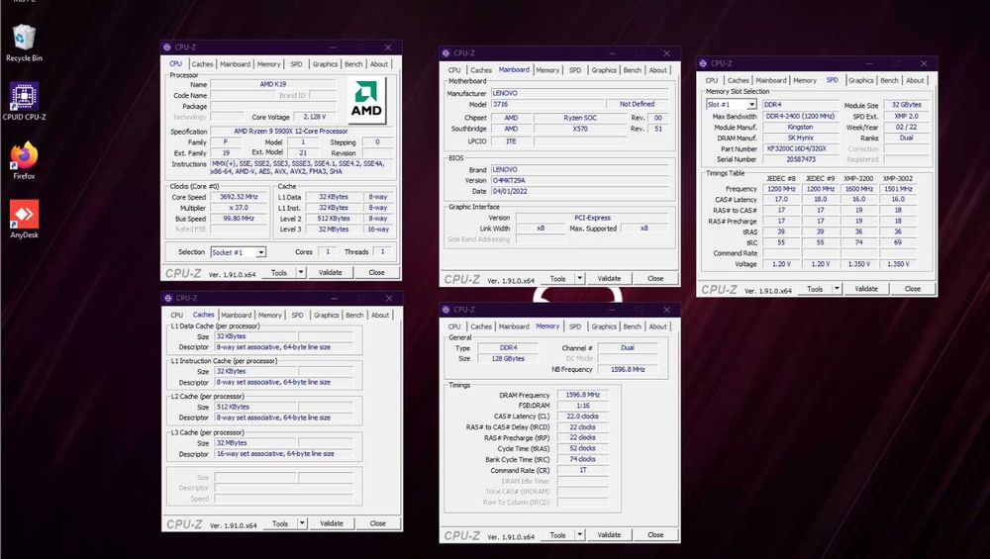
Task: Click the Tools button in the Mainboard window
Action: point(558,278)
